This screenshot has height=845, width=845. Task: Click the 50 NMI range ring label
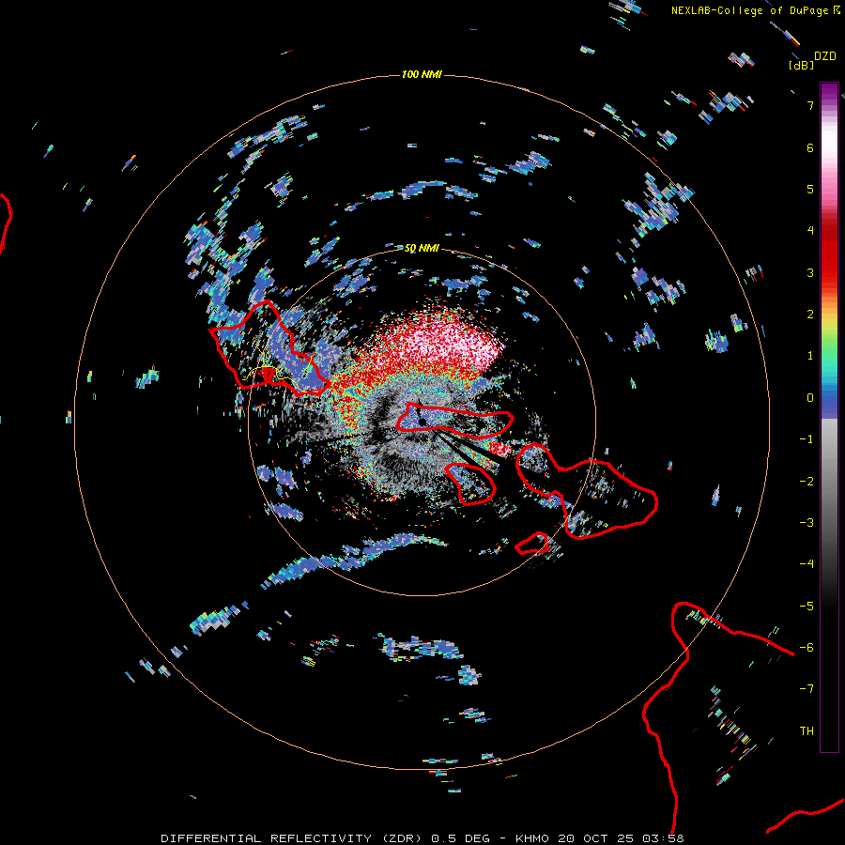coord(422,248)
